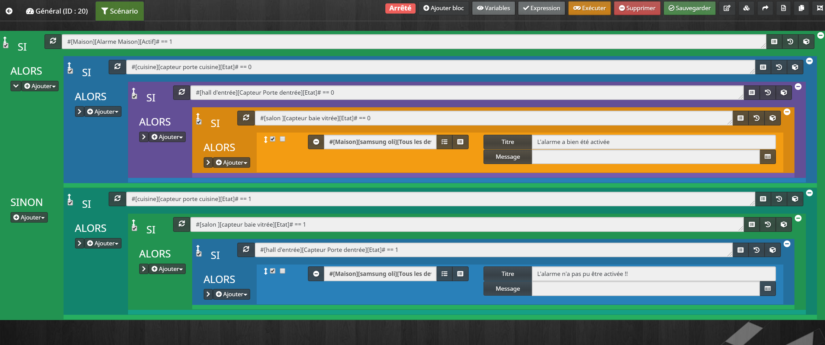The width and height of the screenshot is (825, 345).
Task: Open Ajouter dropdown under SINON
Action: [x=29, y=217]
